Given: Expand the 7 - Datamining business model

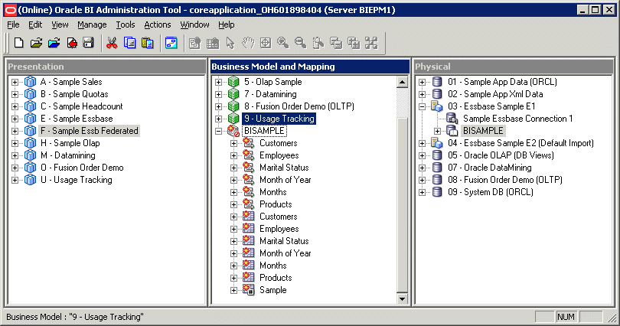Looking at the screenshot, I should 218,94.
